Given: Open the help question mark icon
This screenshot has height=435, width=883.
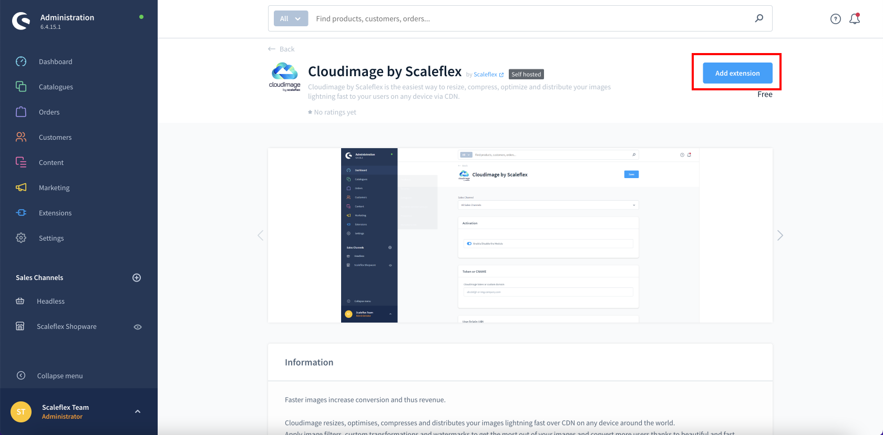Looking at the screenshot, I should 836,19.
